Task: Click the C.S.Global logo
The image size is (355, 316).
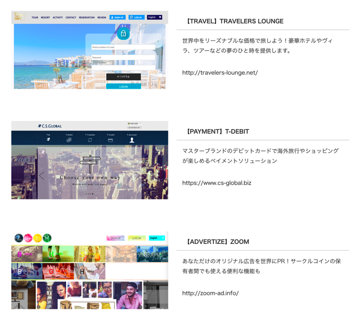Action: point(50,126)
